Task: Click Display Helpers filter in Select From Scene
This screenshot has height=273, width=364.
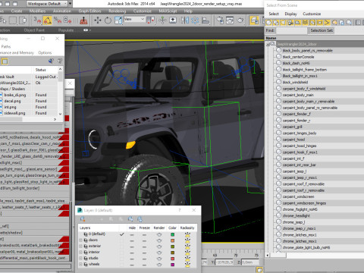Action: pyautogui.click(x=298, y=23)
